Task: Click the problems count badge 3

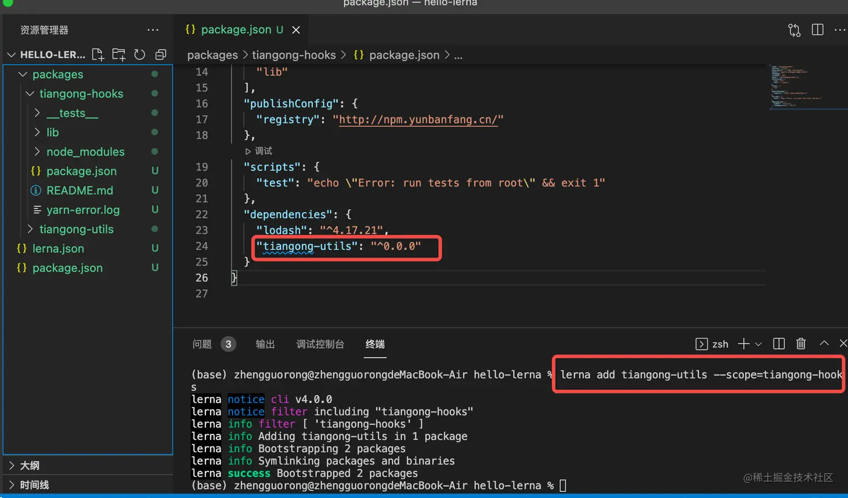Action: click(228, 344)
